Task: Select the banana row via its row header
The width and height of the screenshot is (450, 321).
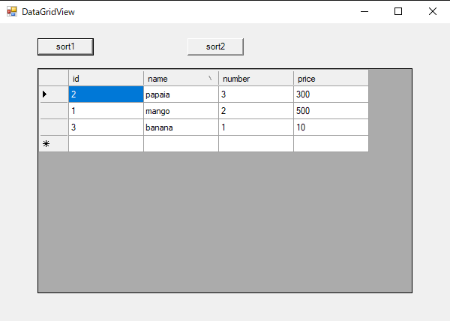Action: [54, 127]
